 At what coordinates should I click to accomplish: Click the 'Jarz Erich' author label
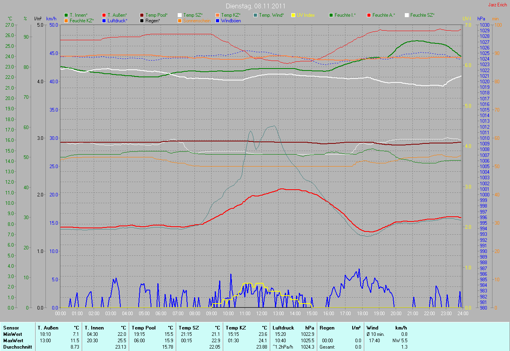coord(498,5)
